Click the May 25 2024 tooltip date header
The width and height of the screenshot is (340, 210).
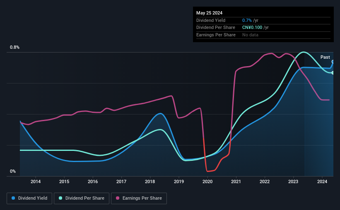209,13
